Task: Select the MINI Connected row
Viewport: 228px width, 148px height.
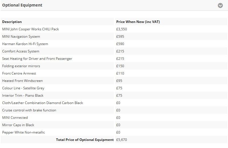Action: pyautogui.click(x=15, y=118)
